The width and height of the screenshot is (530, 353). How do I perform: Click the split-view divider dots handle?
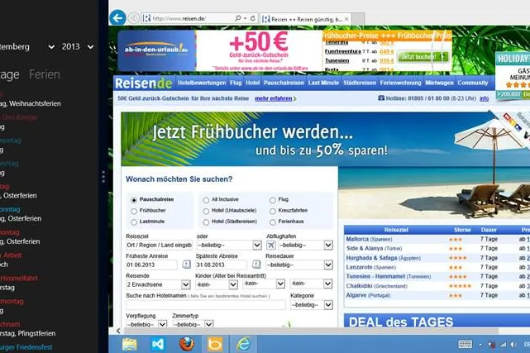(103, 177)
